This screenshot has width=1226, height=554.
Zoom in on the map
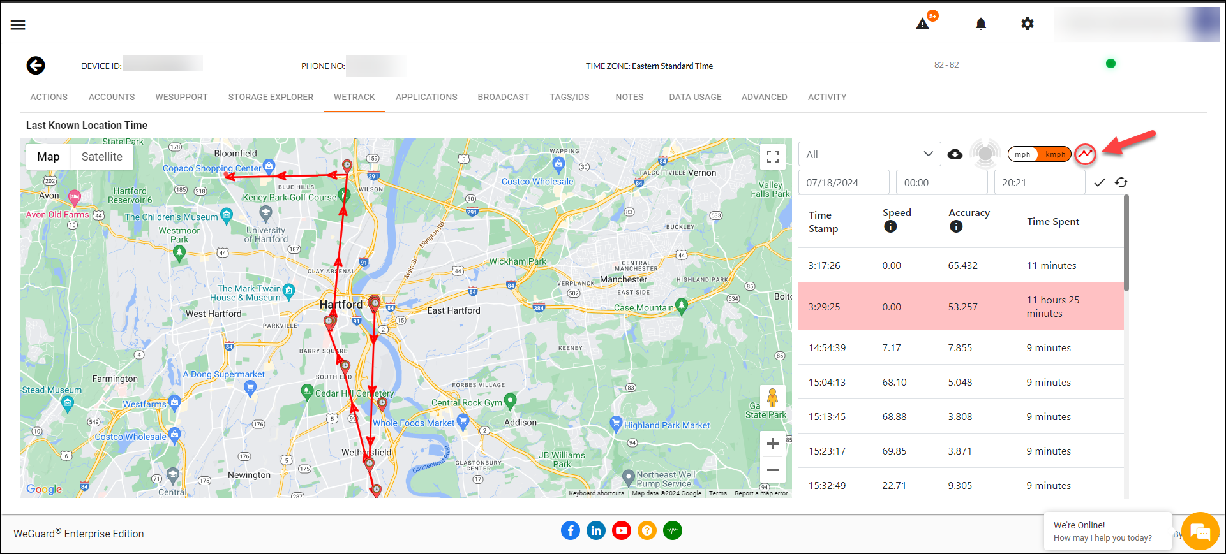pyautogui.click(x=773, y=444)
